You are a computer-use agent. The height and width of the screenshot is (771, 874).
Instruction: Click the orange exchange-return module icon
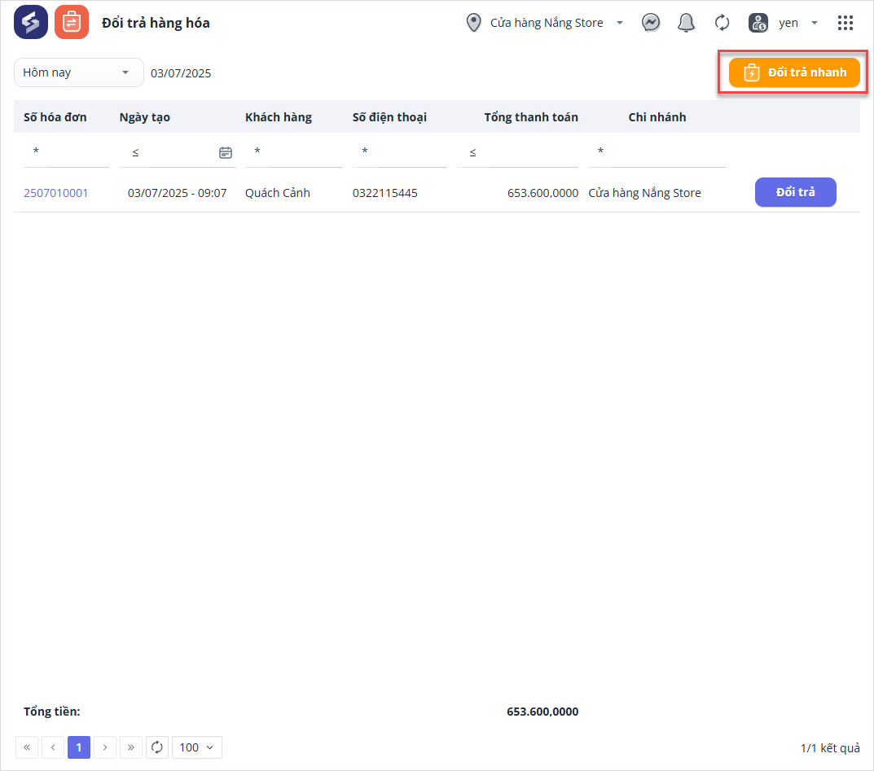72,22
